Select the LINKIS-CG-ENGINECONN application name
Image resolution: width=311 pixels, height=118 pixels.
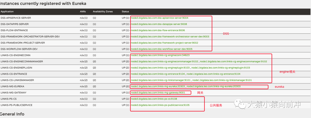coord(16,55)
